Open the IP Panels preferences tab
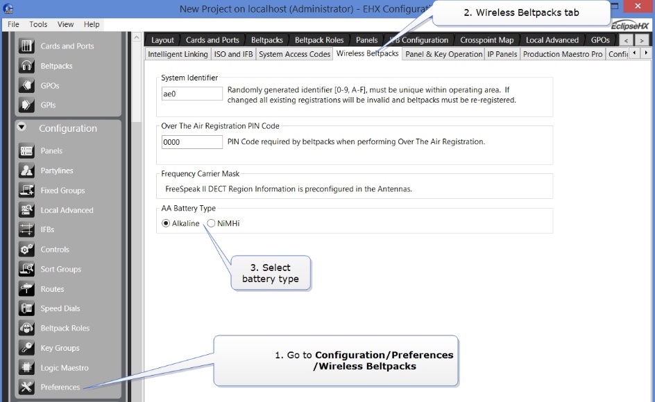The height and width of the screenshot is (402, 655). [502, 54]
